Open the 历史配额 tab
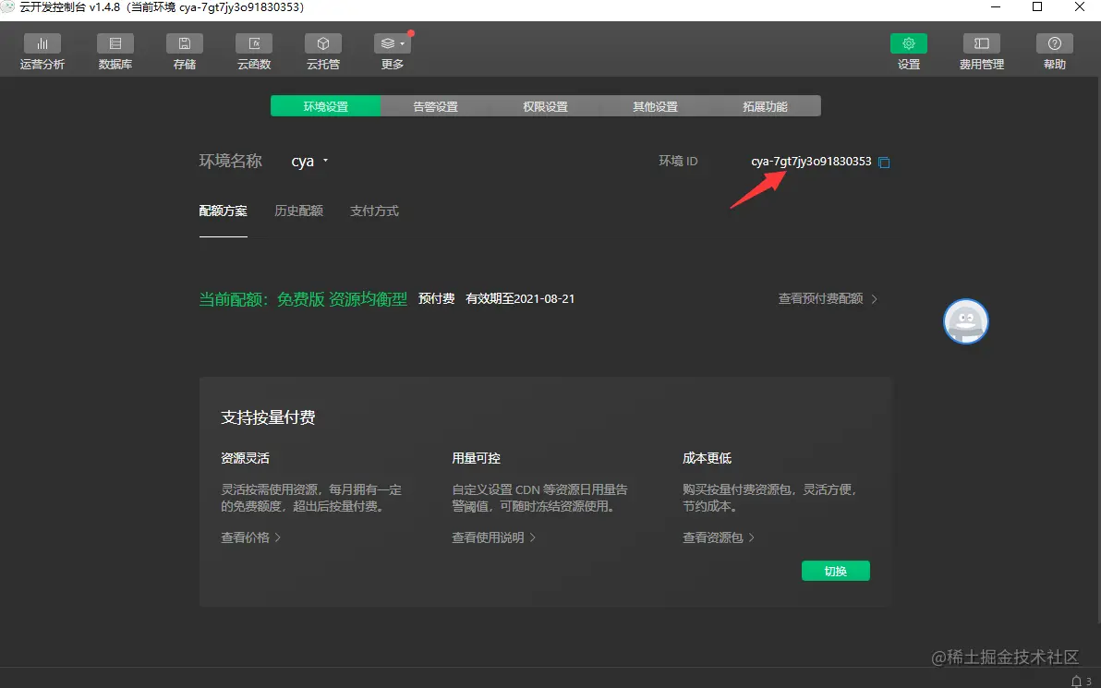Viewport: 1101px width, 688px height. 298,211
